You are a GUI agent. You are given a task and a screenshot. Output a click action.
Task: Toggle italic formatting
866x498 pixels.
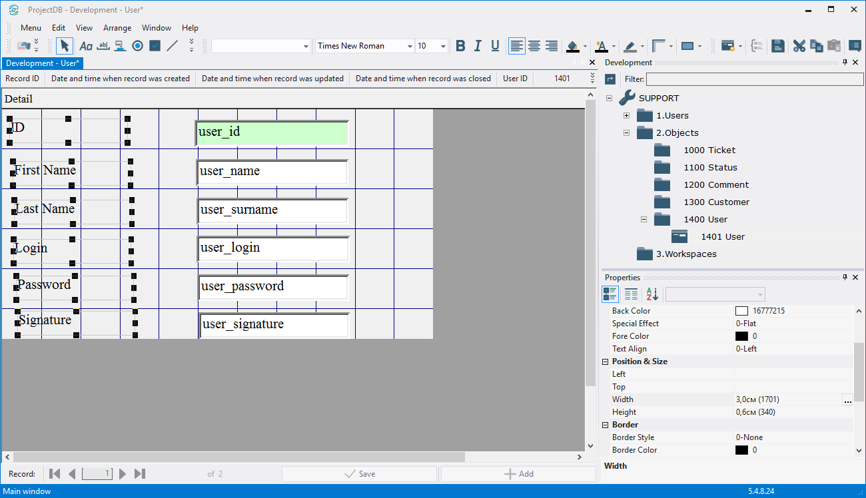pyautogui.click(x=478, y=46)
